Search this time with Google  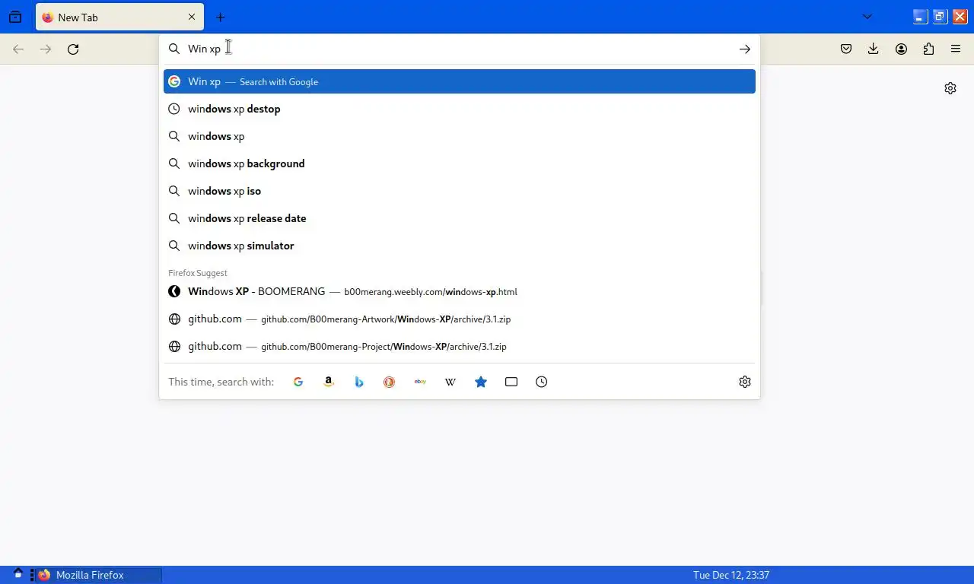coord(298,382)
